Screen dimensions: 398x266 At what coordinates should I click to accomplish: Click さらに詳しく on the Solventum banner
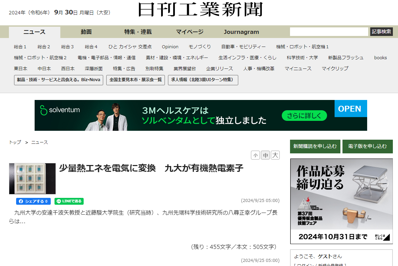coord(304,116)
